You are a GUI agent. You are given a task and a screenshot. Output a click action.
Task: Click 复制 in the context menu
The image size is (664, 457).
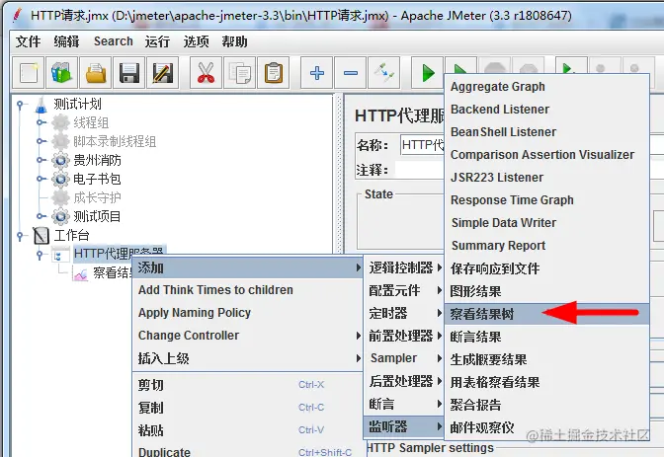[248, 408]
